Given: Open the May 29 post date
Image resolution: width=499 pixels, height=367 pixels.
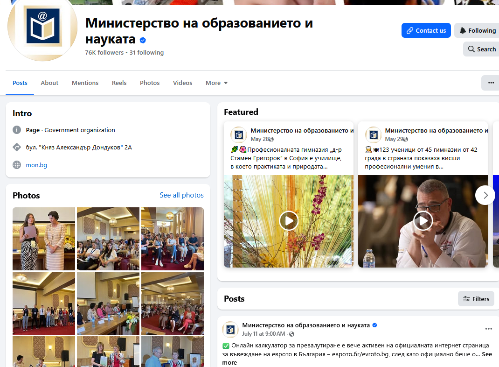Looking at the screenshot, I should tap(394, 139).
